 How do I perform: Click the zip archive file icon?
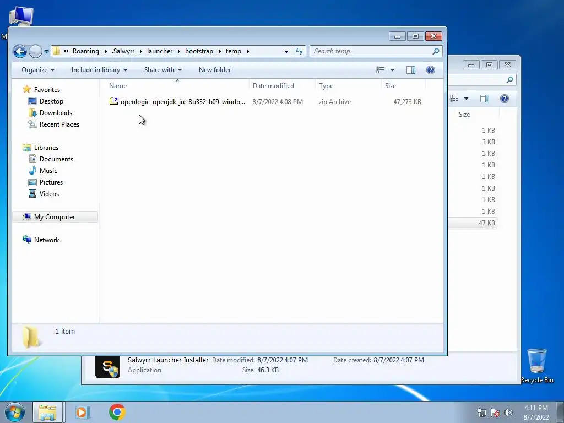pyautogui.click(x=113, y=101)
